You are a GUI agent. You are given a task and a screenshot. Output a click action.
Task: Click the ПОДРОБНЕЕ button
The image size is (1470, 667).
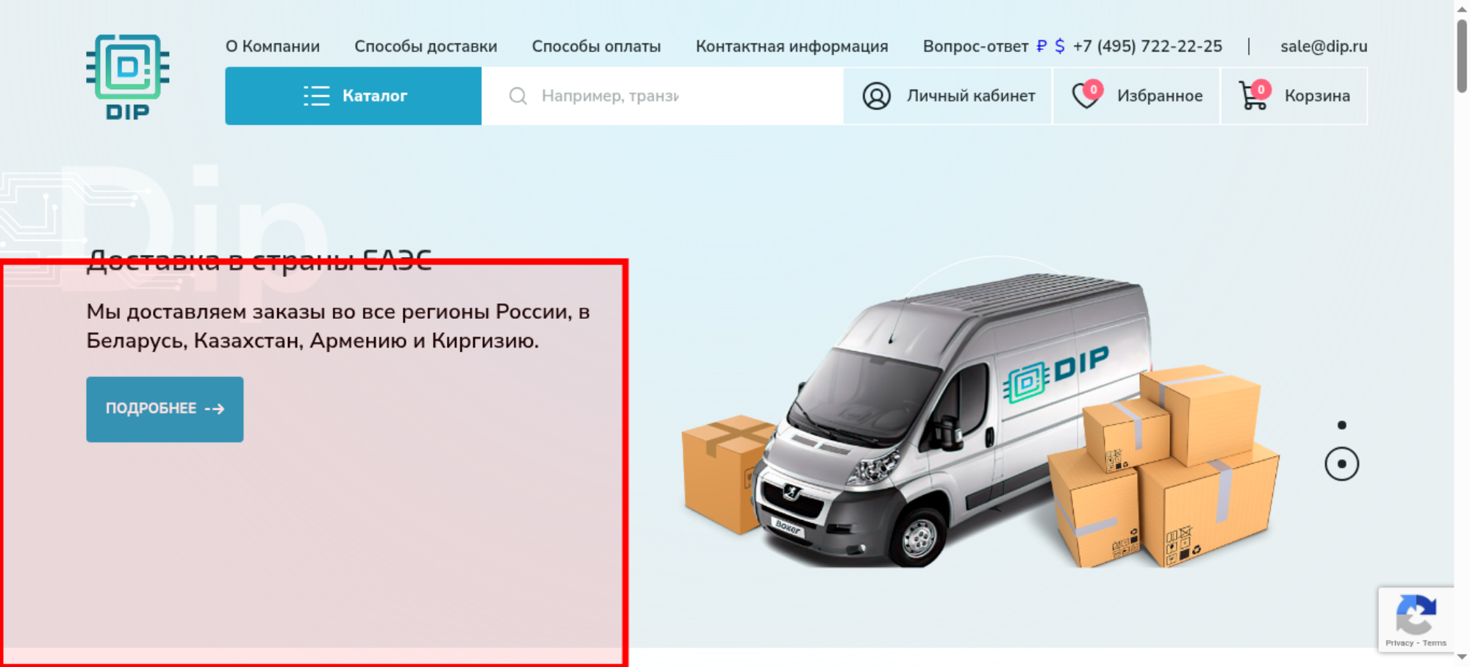tap(165, 409)
